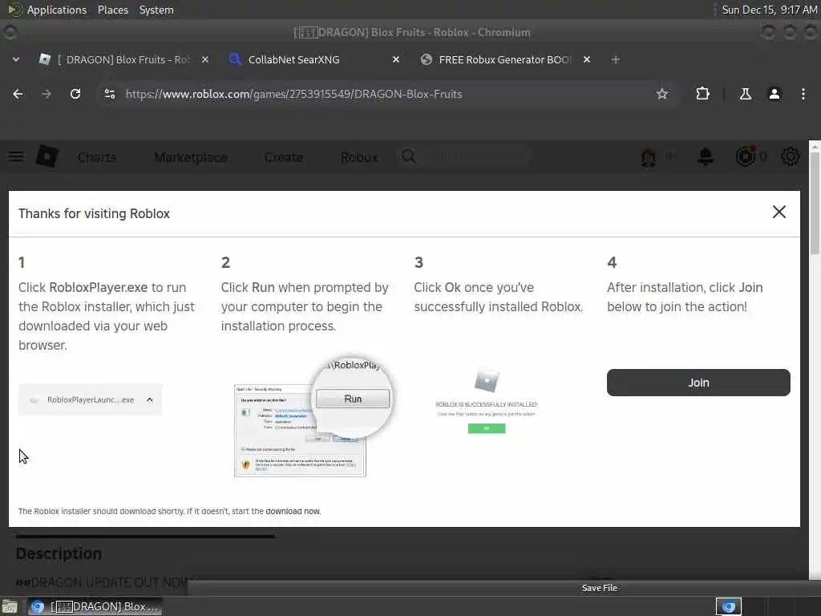
Task: Open the Roblox avatar profile icon
Action: click(x=648, y=156)
